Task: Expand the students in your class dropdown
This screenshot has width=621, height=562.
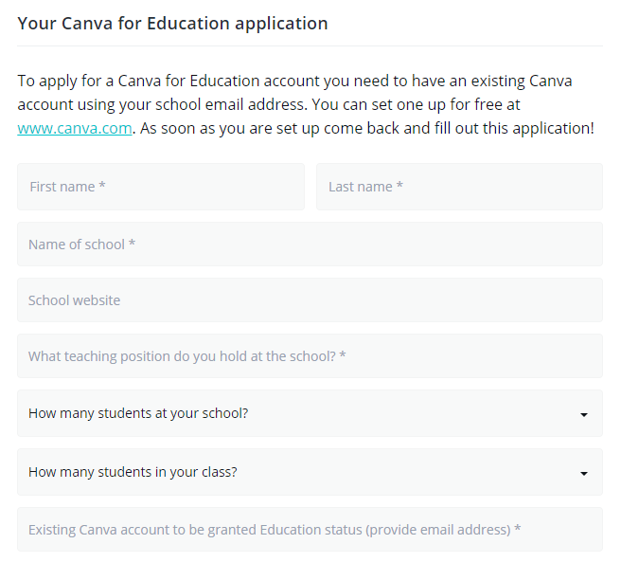Action: 310,472
